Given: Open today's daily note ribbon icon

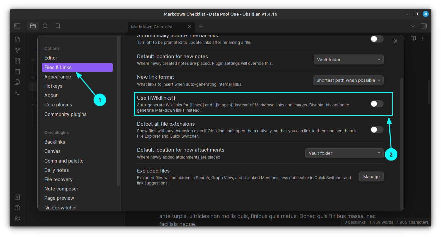Looking at the screenshot, I should coord(17,71).
